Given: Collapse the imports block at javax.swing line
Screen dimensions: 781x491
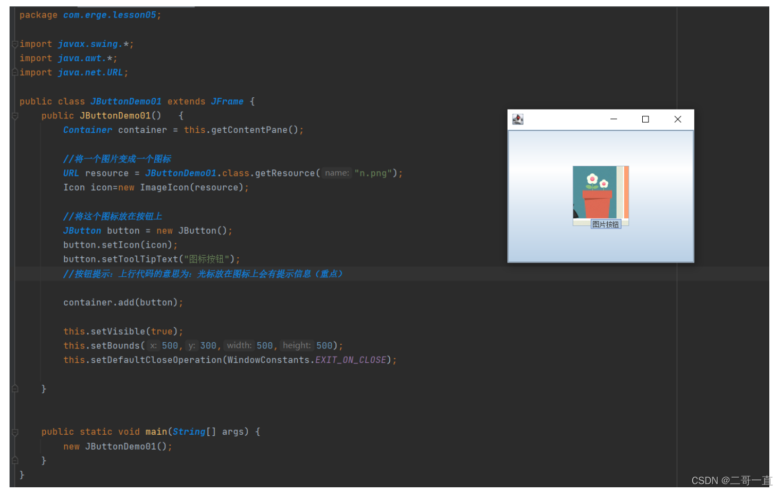Looking at the screenshot, I should [x=15, y=44].
